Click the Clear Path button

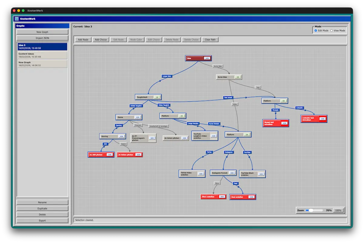click(210, 39)
